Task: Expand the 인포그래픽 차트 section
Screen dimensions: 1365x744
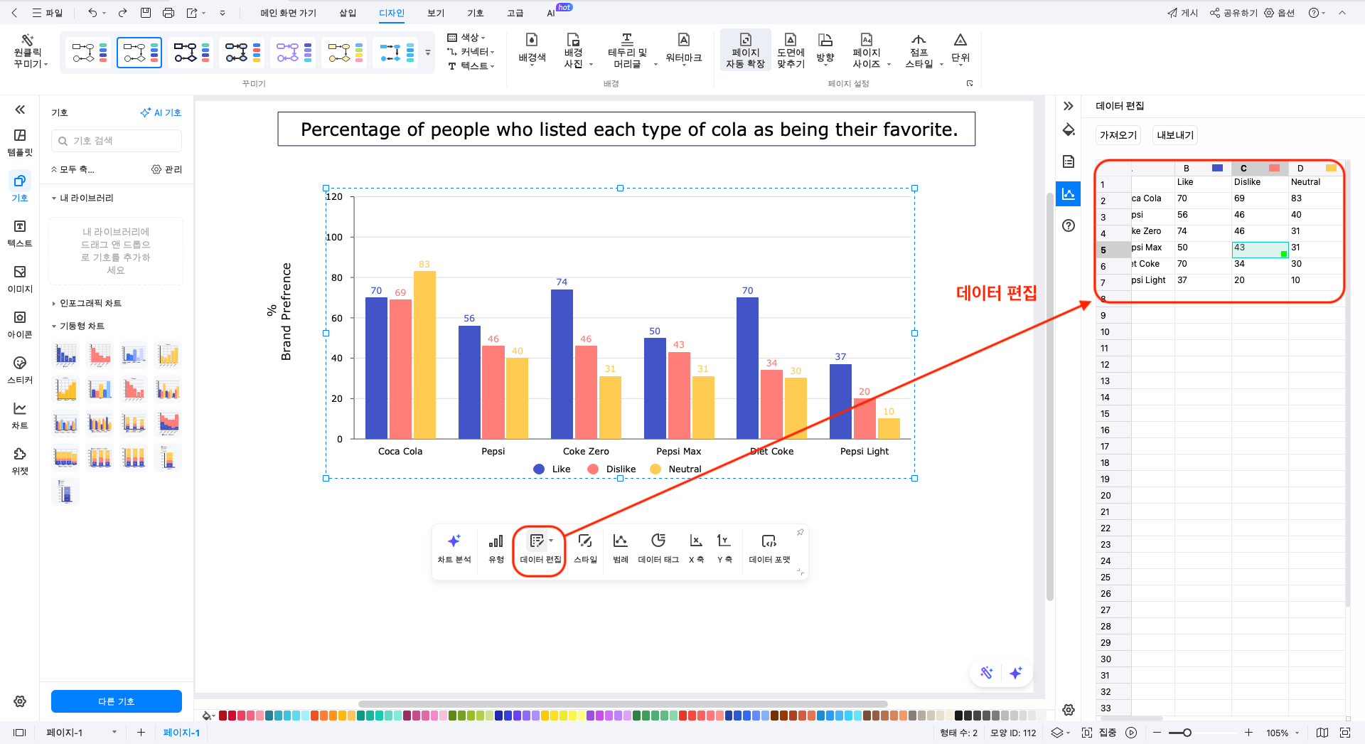Action: (90, 303)
